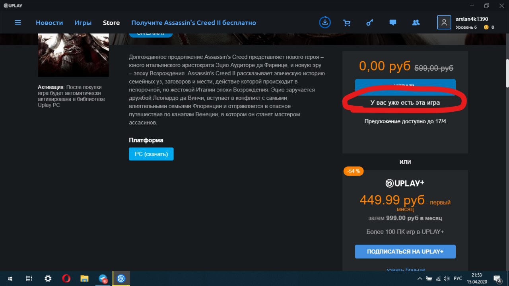Open the friends list icon
509x286 pixels.
(x=416, y=23)
